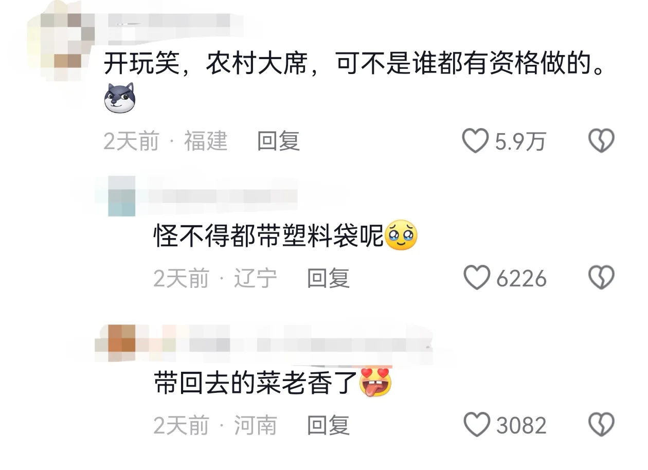Tap the comment text 开玩笑，农村大席
648x470 pixels.
pyautogui.click(x=206, y=65)
